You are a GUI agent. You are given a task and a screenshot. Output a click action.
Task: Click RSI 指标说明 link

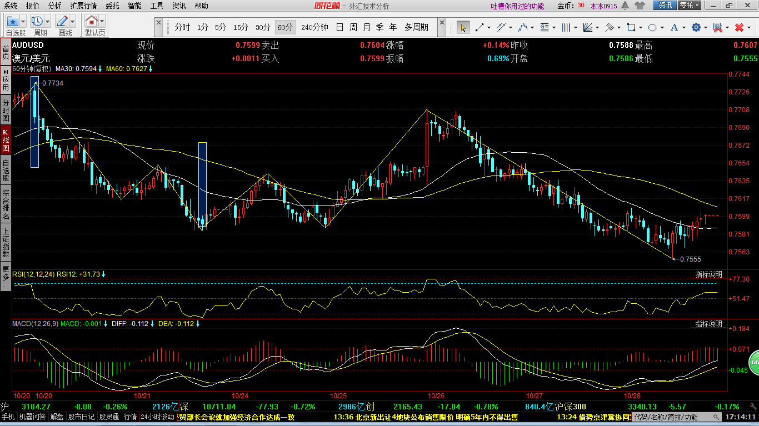(709, 274)
